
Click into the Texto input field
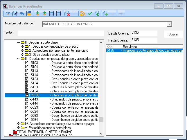point(61,33)
